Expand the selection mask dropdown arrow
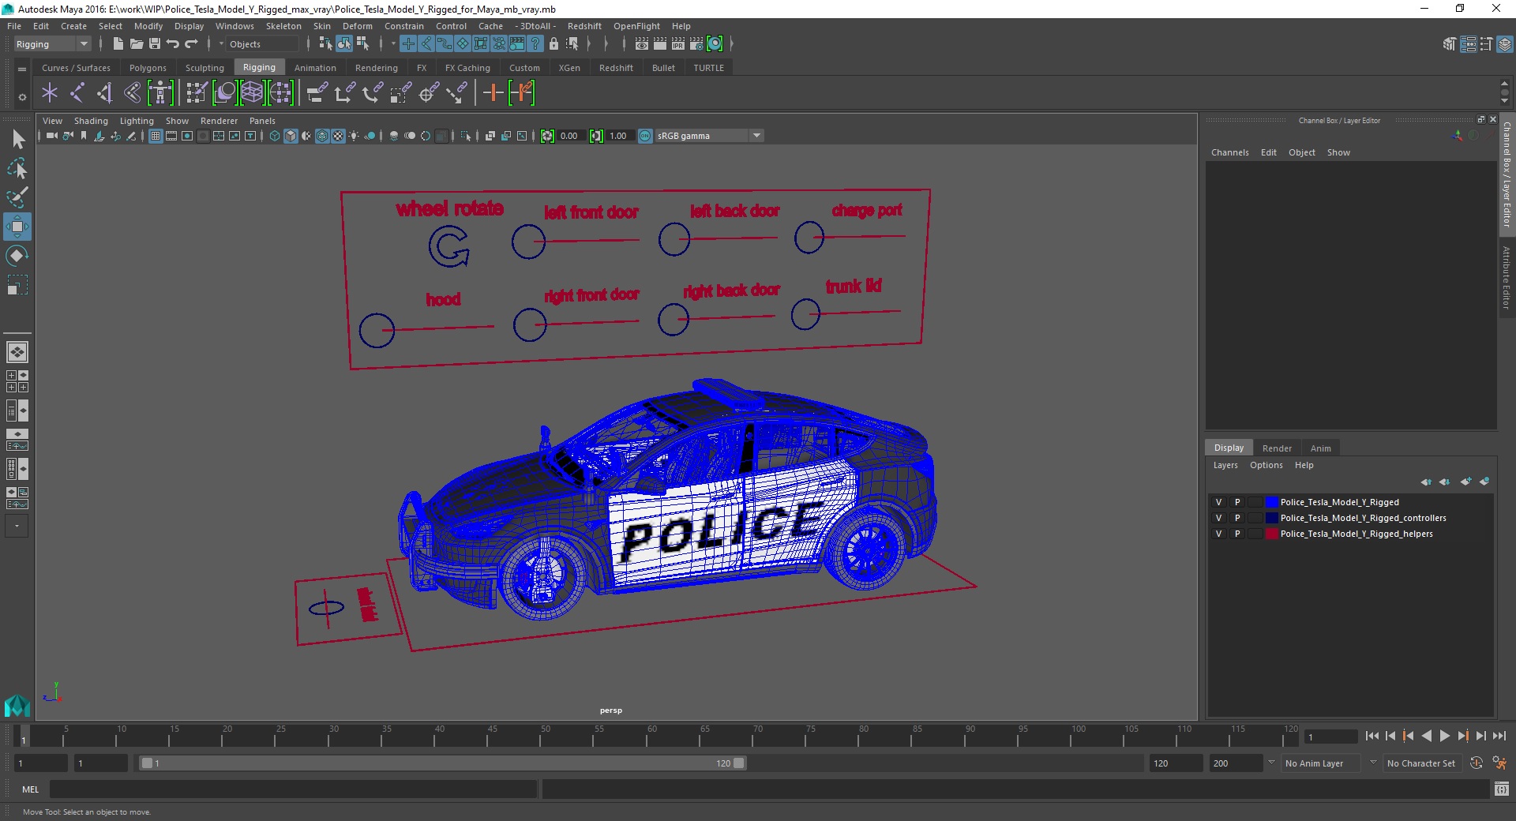The width and height of the screenshot is (1516, 821). tap(221, 44)
